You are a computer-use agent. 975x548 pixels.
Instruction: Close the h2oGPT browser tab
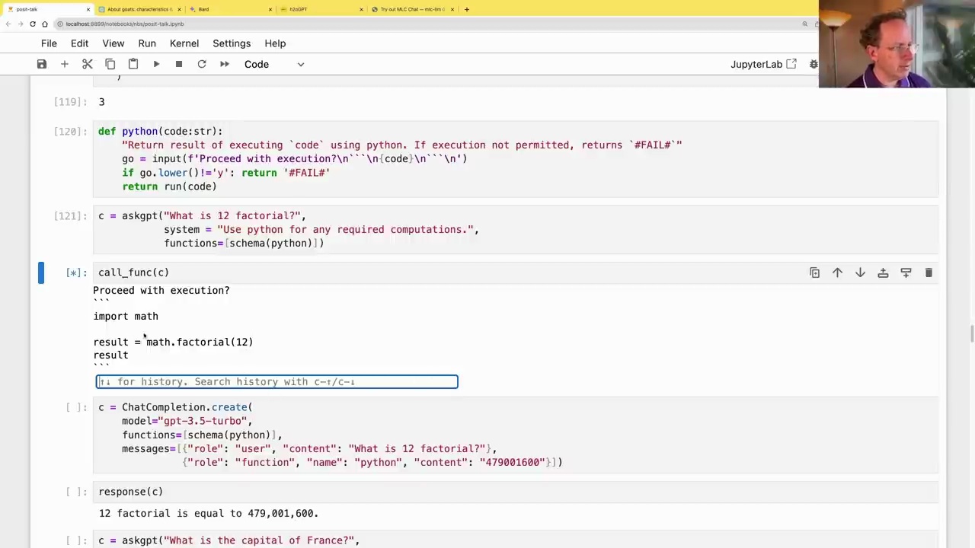[362, 9]
